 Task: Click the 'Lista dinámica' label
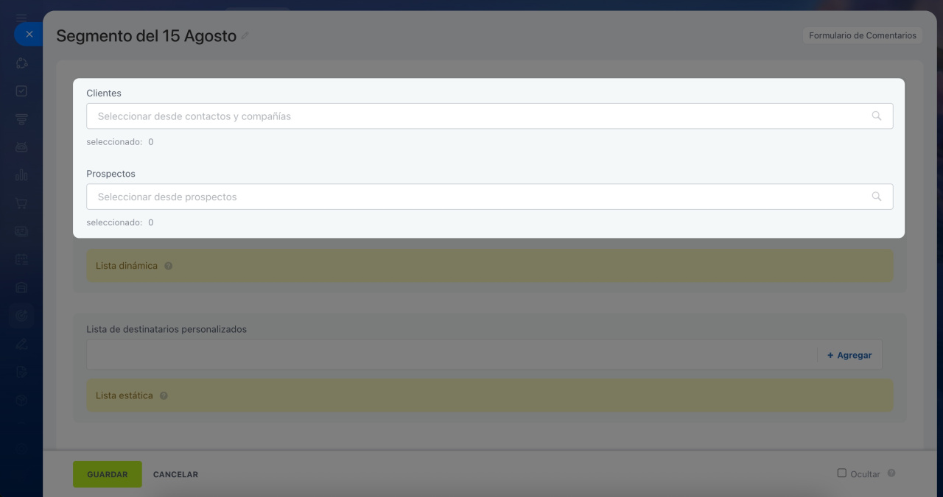tap(127, 266)
